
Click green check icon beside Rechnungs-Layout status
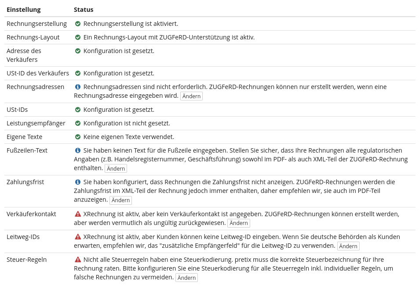[78, 37]
